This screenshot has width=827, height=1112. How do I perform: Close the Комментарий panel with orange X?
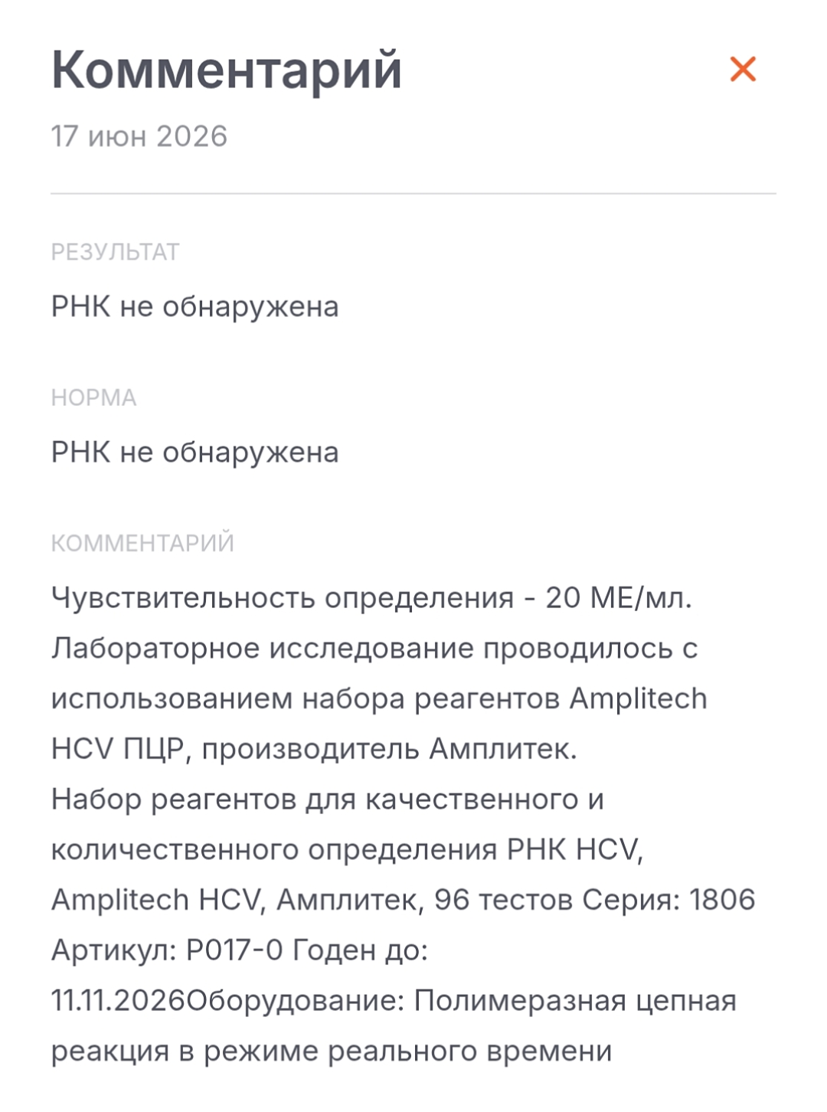click(743, 69)
